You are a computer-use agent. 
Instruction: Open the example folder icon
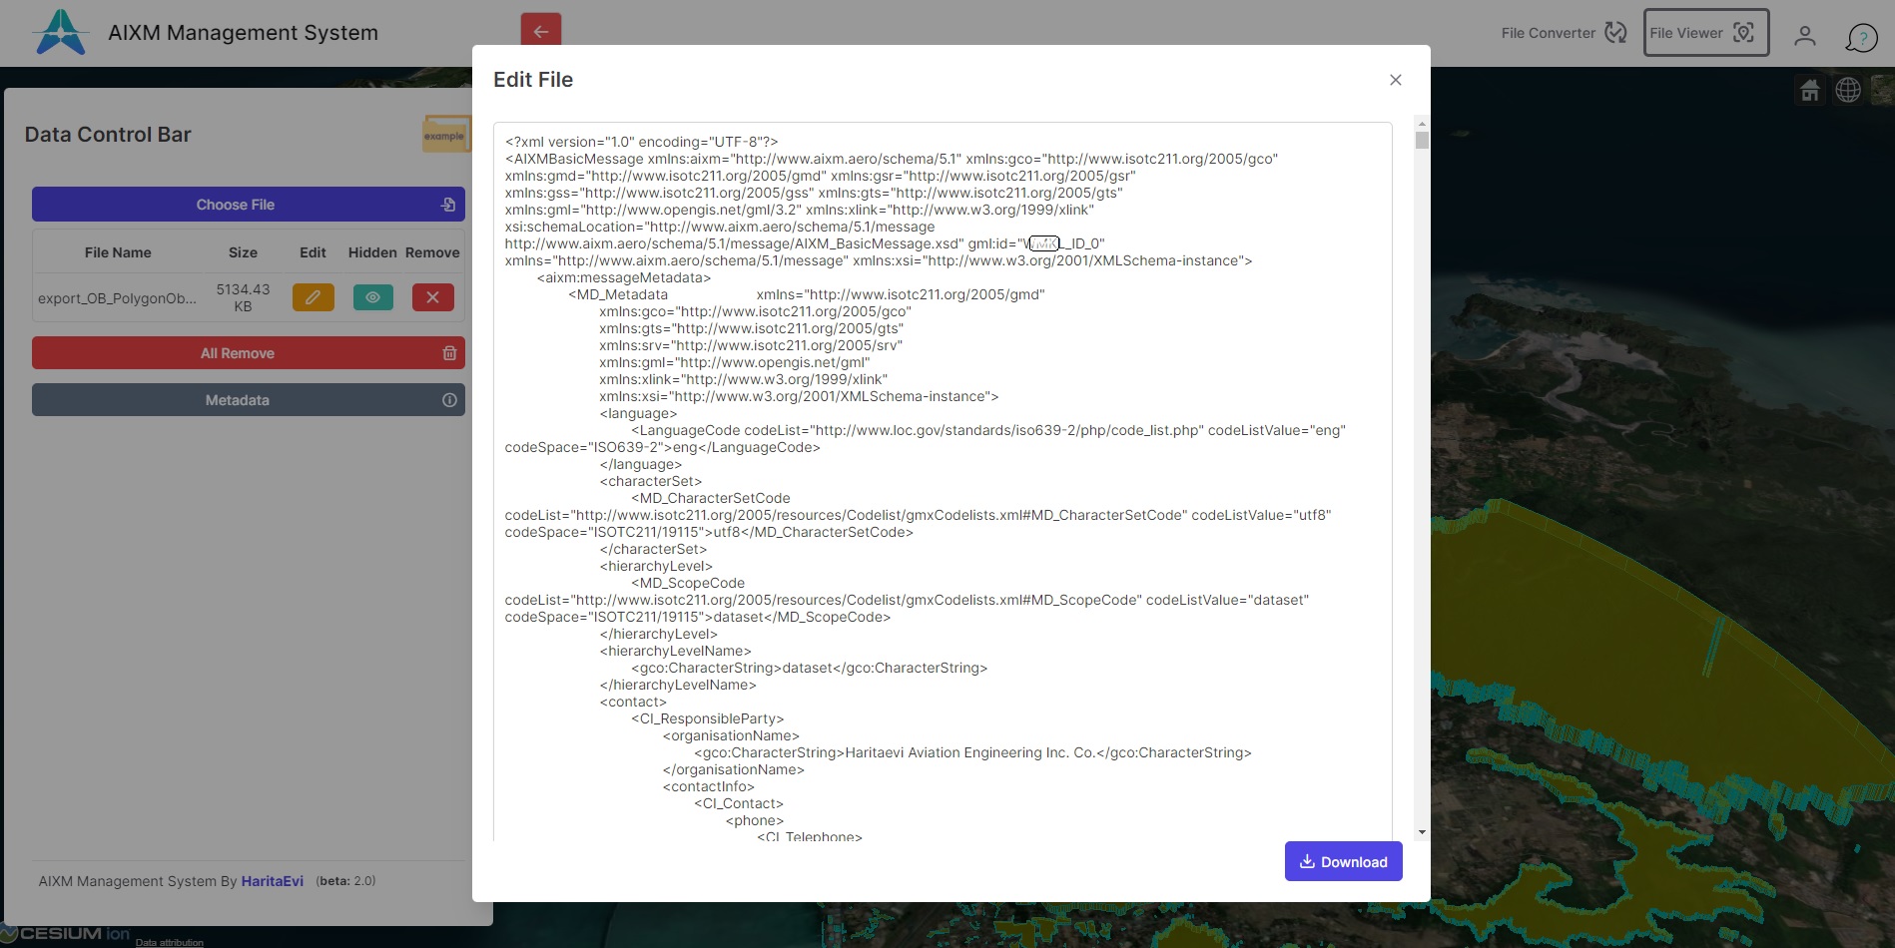pos(444,135)
